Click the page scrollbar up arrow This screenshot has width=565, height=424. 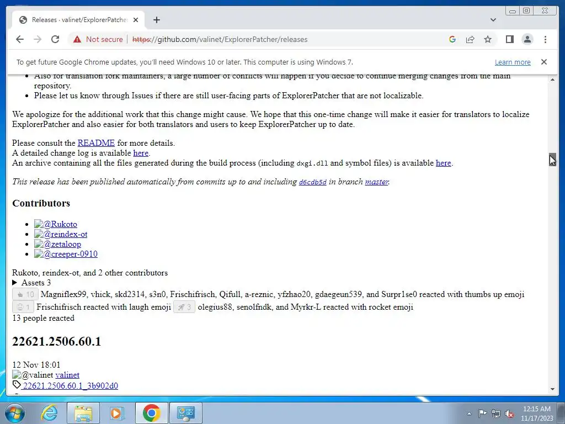click(x=552, y=79)
